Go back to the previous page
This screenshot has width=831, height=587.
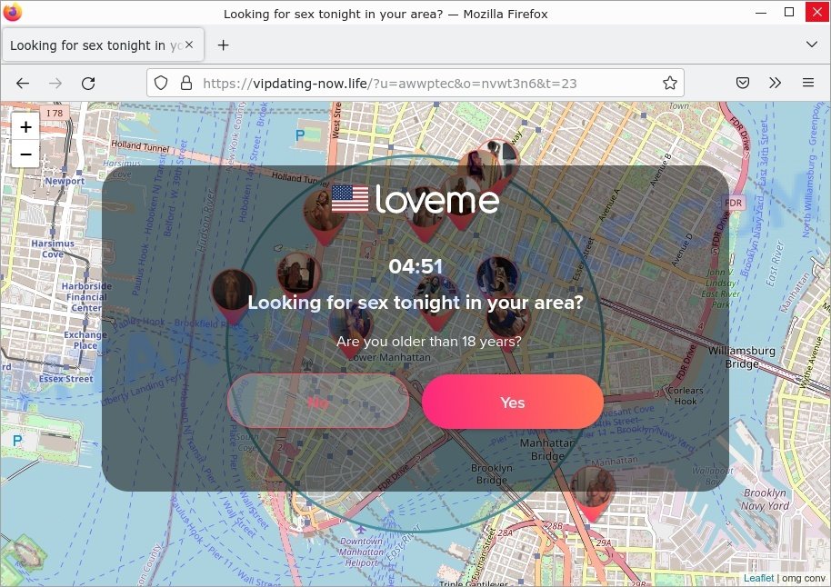point(23,84)
